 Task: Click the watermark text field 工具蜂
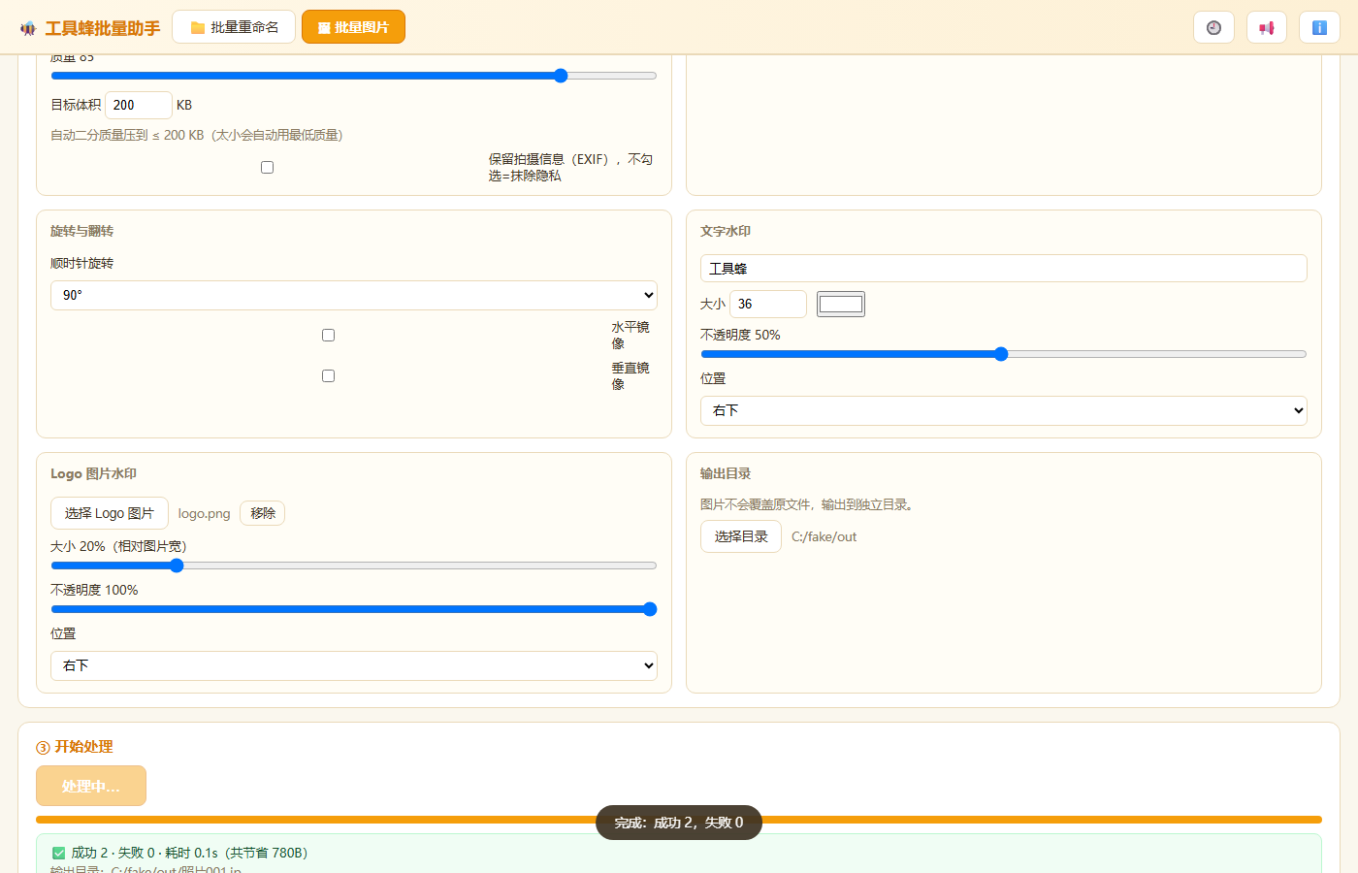point(1004,268)
